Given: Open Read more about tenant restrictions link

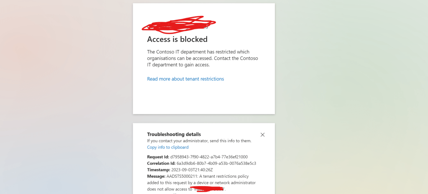Looking at the screenshot, I should tap(185, 79).
